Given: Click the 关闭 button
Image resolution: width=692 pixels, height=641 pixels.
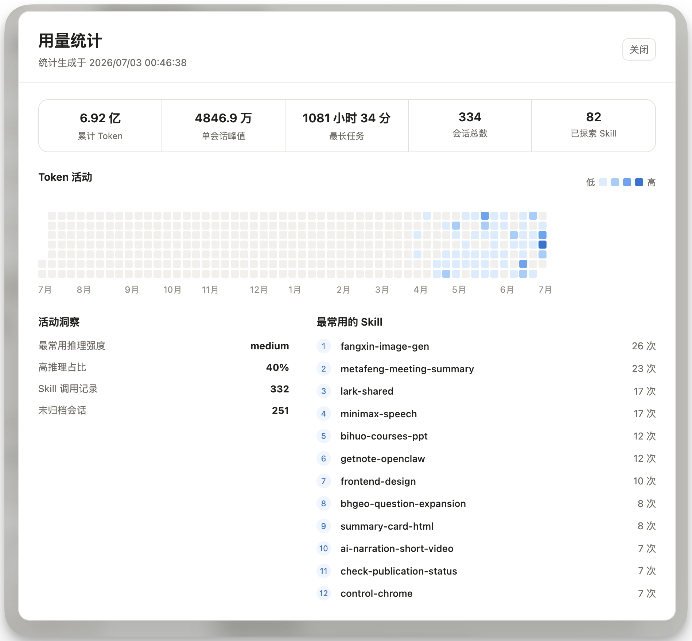Looking at the screenshot, I should (x=639, y=50).
